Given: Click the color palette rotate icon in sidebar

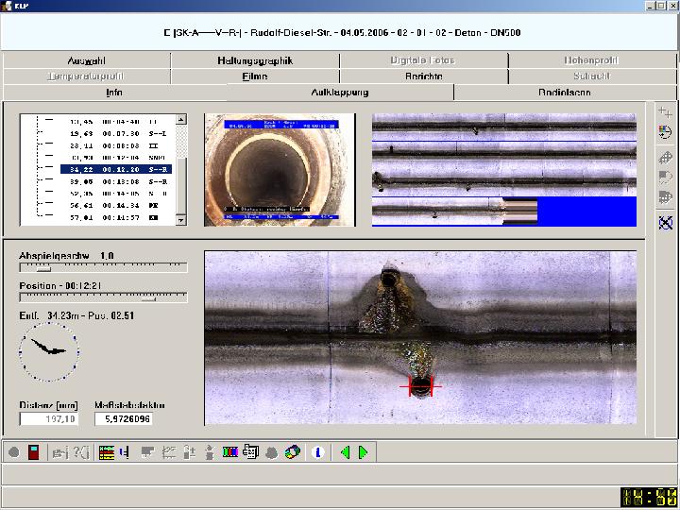Looking at the screenshot, I should [x=665, y=133].
